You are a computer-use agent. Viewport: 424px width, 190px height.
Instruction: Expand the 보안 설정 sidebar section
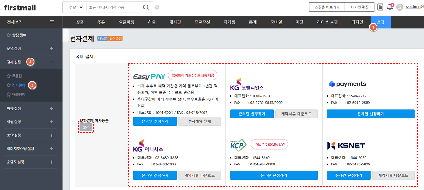[51, 135]
